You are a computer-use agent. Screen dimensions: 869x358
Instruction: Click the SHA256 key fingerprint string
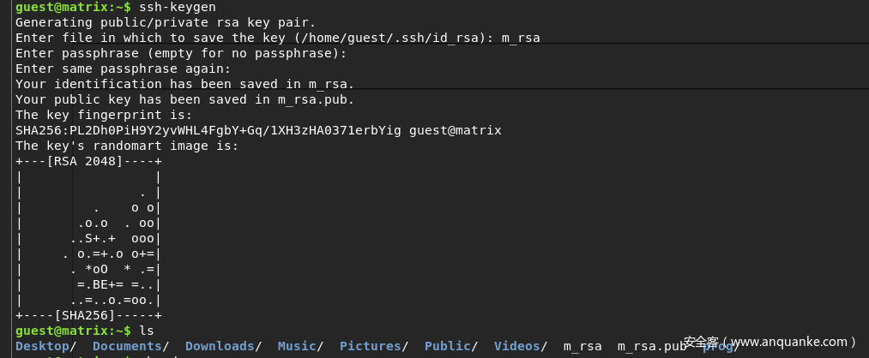(x=208, y=130)
